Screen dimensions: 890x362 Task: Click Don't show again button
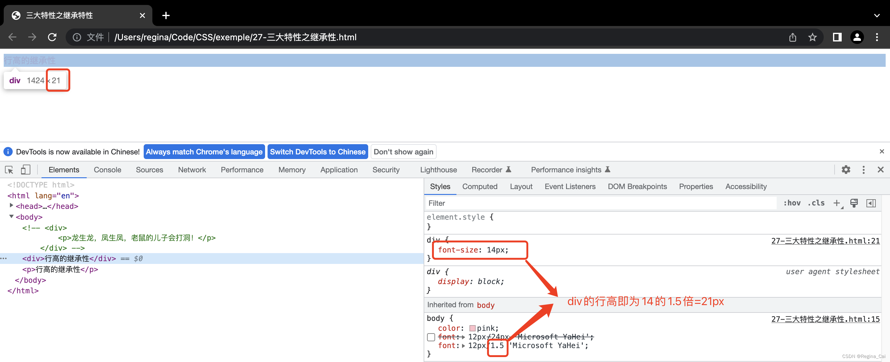coord(403,152)
